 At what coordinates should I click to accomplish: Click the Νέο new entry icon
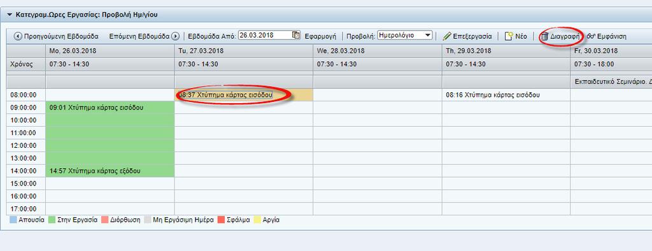(x=509, y=36)
